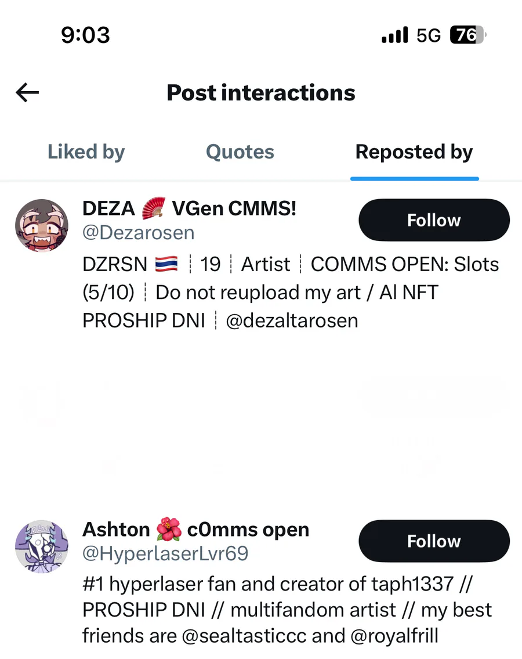
Task: Tap the Thailand flag emoji in bio
Action: [166, 264]
